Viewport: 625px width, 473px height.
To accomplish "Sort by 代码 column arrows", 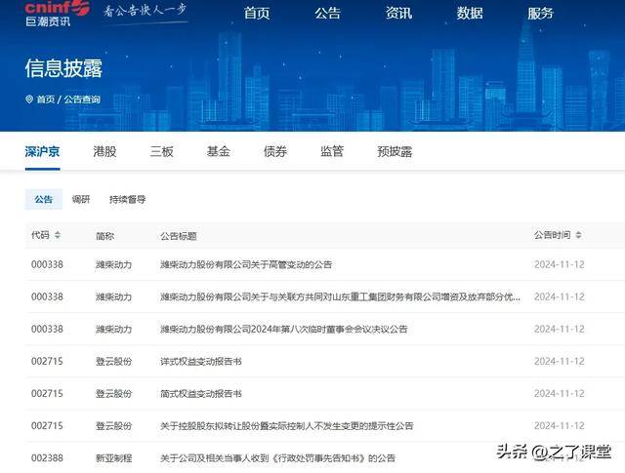I will (x=58, y=235).
